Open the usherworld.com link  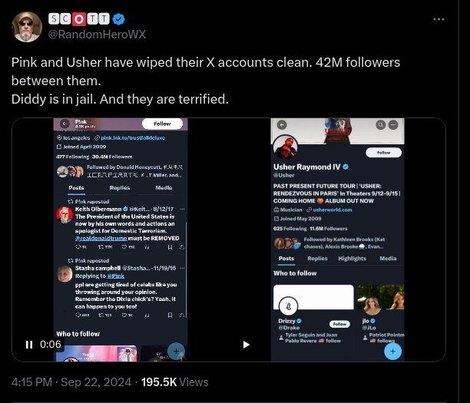point(331,210)
